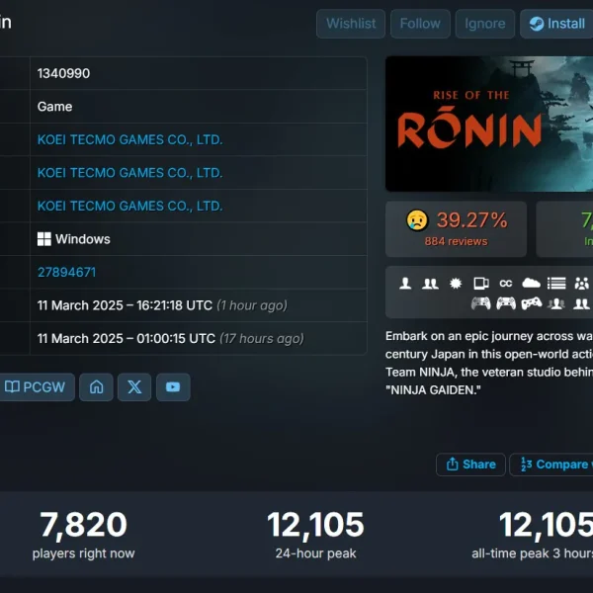Open the YouTube channel link
Image resolution: width=593 pixels, height=593 pixels.
(173, 386)
